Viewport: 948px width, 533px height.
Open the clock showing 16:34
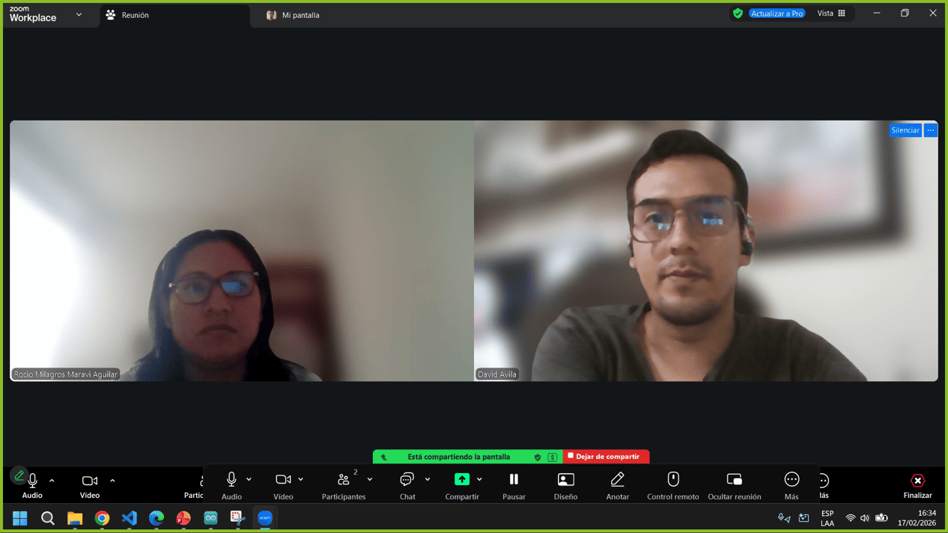point(917,518)
